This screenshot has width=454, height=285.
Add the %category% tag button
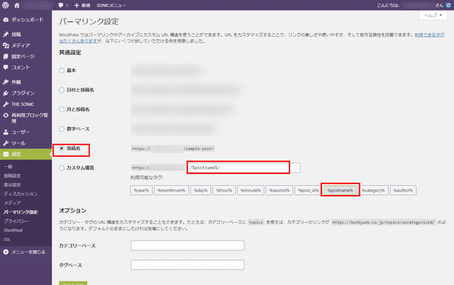click(373, 190)
